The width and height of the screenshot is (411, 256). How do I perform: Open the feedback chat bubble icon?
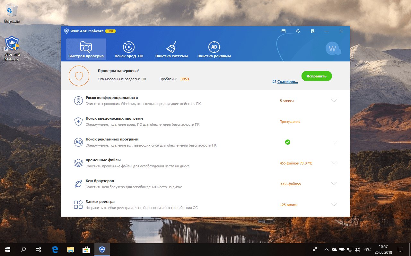tap(284, 31)
